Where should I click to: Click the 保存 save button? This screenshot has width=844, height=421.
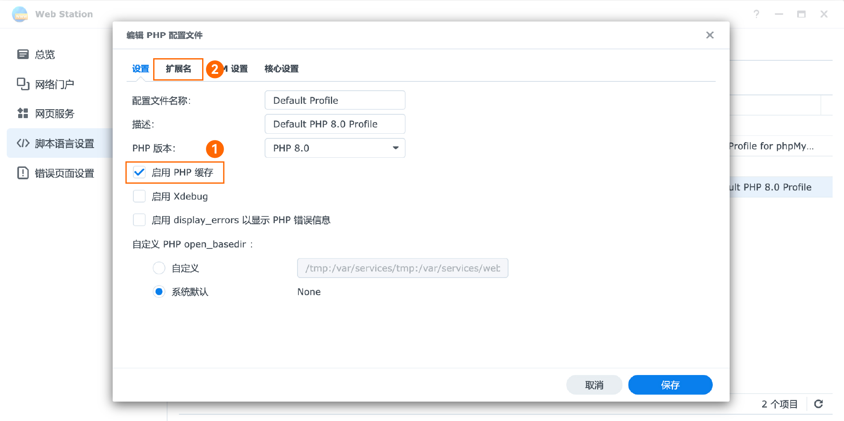tap(670, 385)
